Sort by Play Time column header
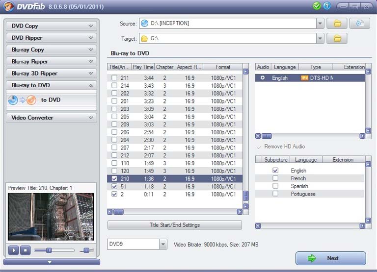The width and height of the screenshot is (377, 272). coord(143,67)
